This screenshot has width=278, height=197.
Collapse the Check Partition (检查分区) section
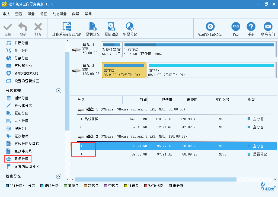click(59, 176)
